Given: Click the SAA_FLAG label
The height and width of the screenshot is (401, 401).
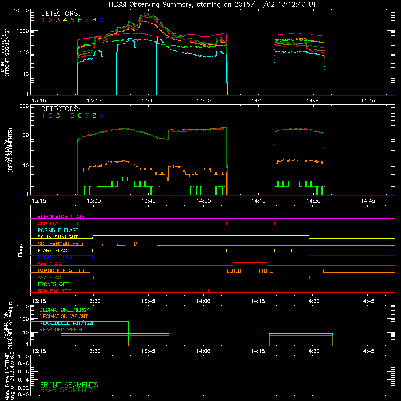Looking at the screenshot, I should [x=49, y=264].
